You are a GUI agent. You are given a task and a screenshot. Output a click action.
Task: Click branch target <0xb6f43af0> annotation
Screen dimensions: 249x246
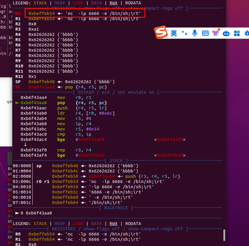point(170,140)
